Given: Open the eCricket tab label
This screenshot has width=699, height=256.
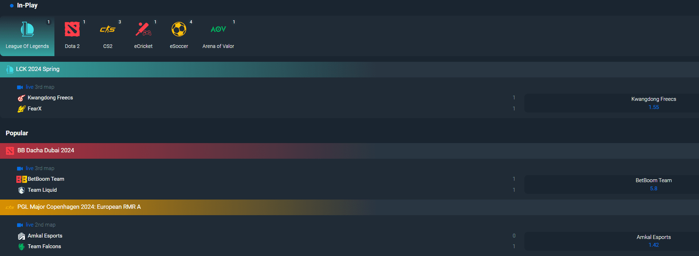Looking at the screenshot, I should 143,46.
